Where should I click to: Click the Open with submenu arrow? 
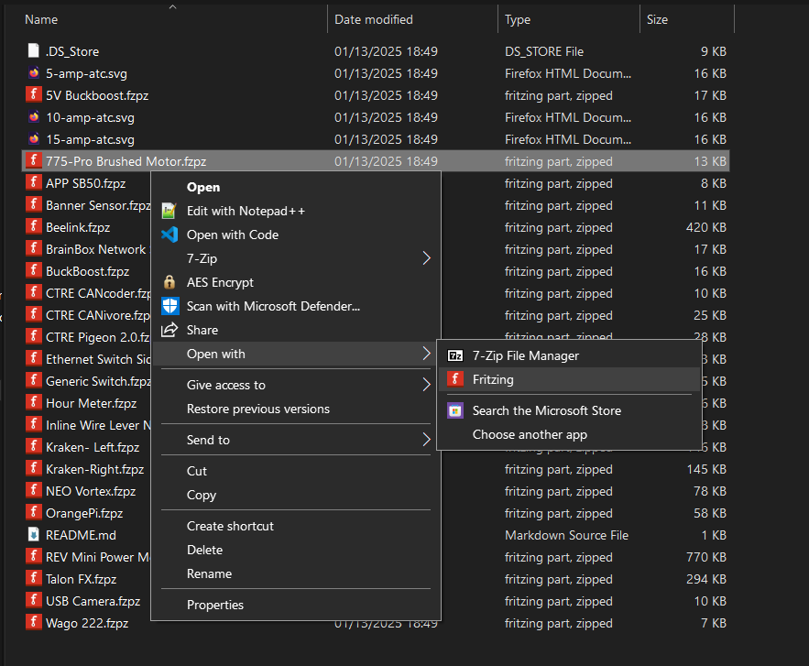(x=426, y=354)
